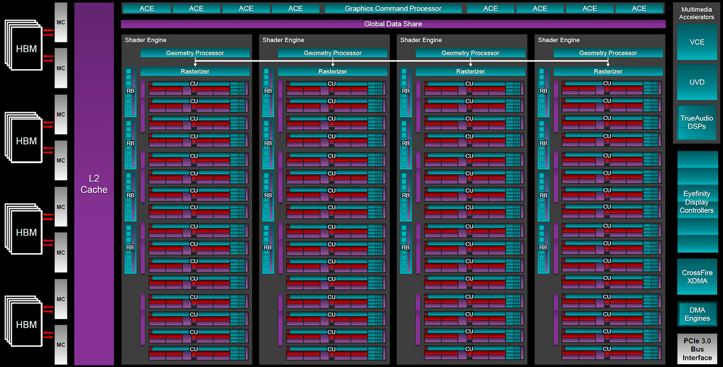Click the UVD block
The image size is (723, 367).
pos(697,82)
